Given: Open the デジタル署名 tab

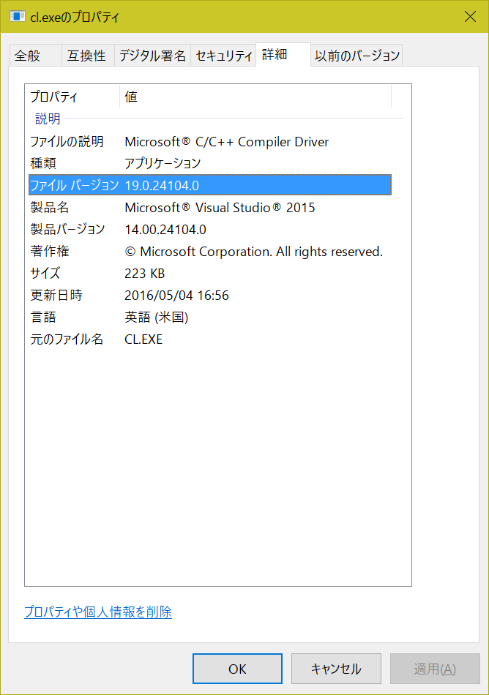Looking at the screenshot, I should (x=152, y=56).
